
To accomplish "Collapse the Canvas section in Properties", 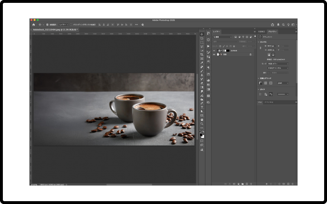I will click(x=259, y=42).
